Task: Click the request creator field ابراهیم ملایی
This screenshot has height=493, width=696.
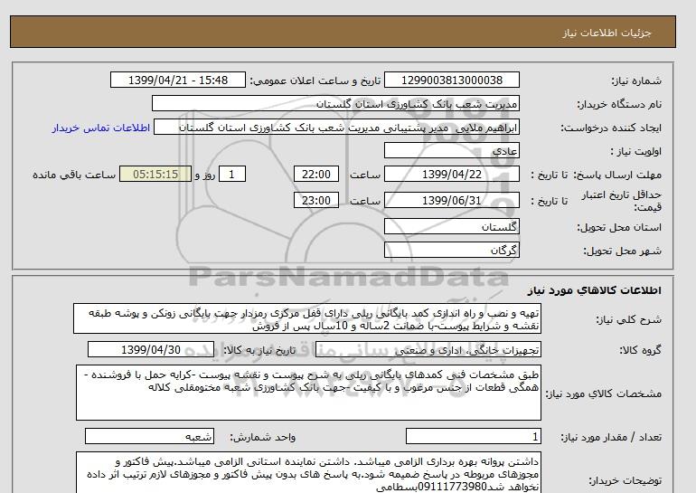Action: [x=336, y=128]
